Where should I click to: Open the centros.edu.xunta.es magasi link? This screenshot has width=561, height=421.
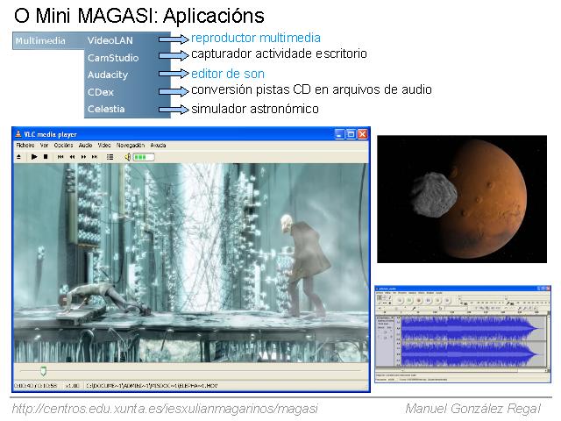tap(165, 409)
